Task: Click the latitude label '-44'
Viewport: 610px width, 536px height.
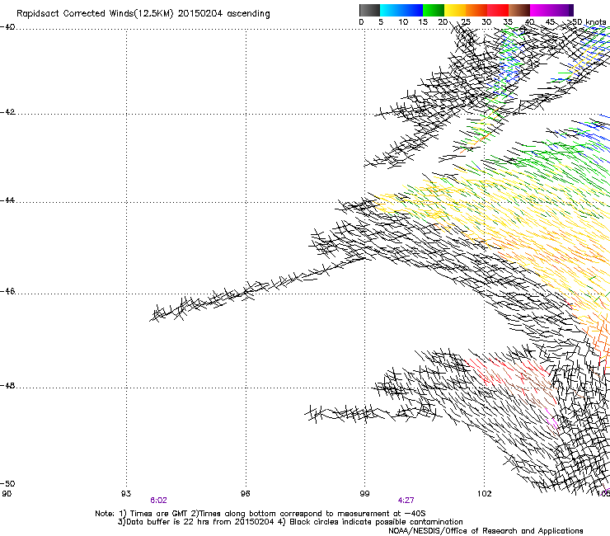Action: pyautogui.click(x=7, y=200)
